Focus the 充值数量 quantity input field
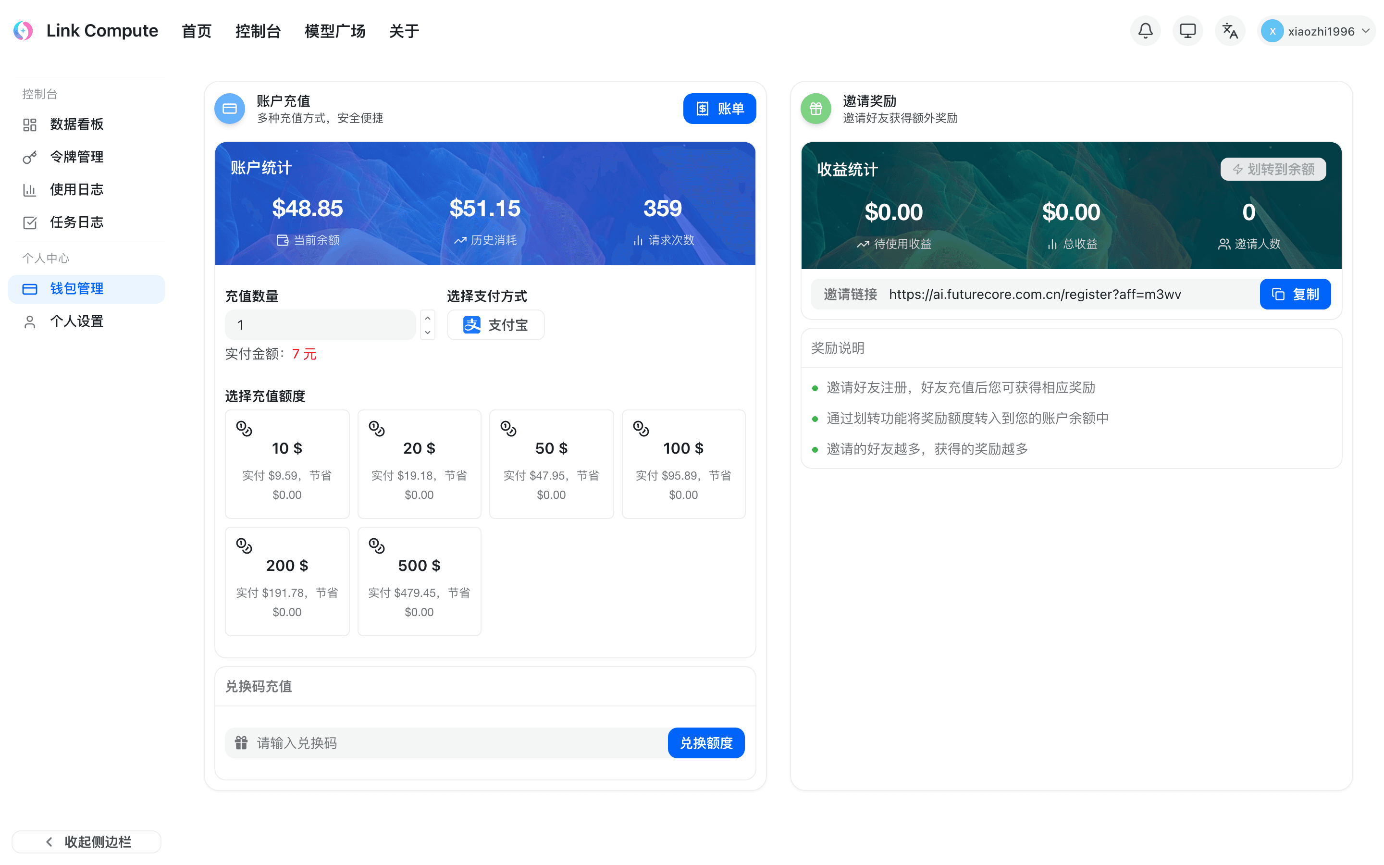Screen dimensions: 1384x865 pyautogui.click(x=320, y=325)
